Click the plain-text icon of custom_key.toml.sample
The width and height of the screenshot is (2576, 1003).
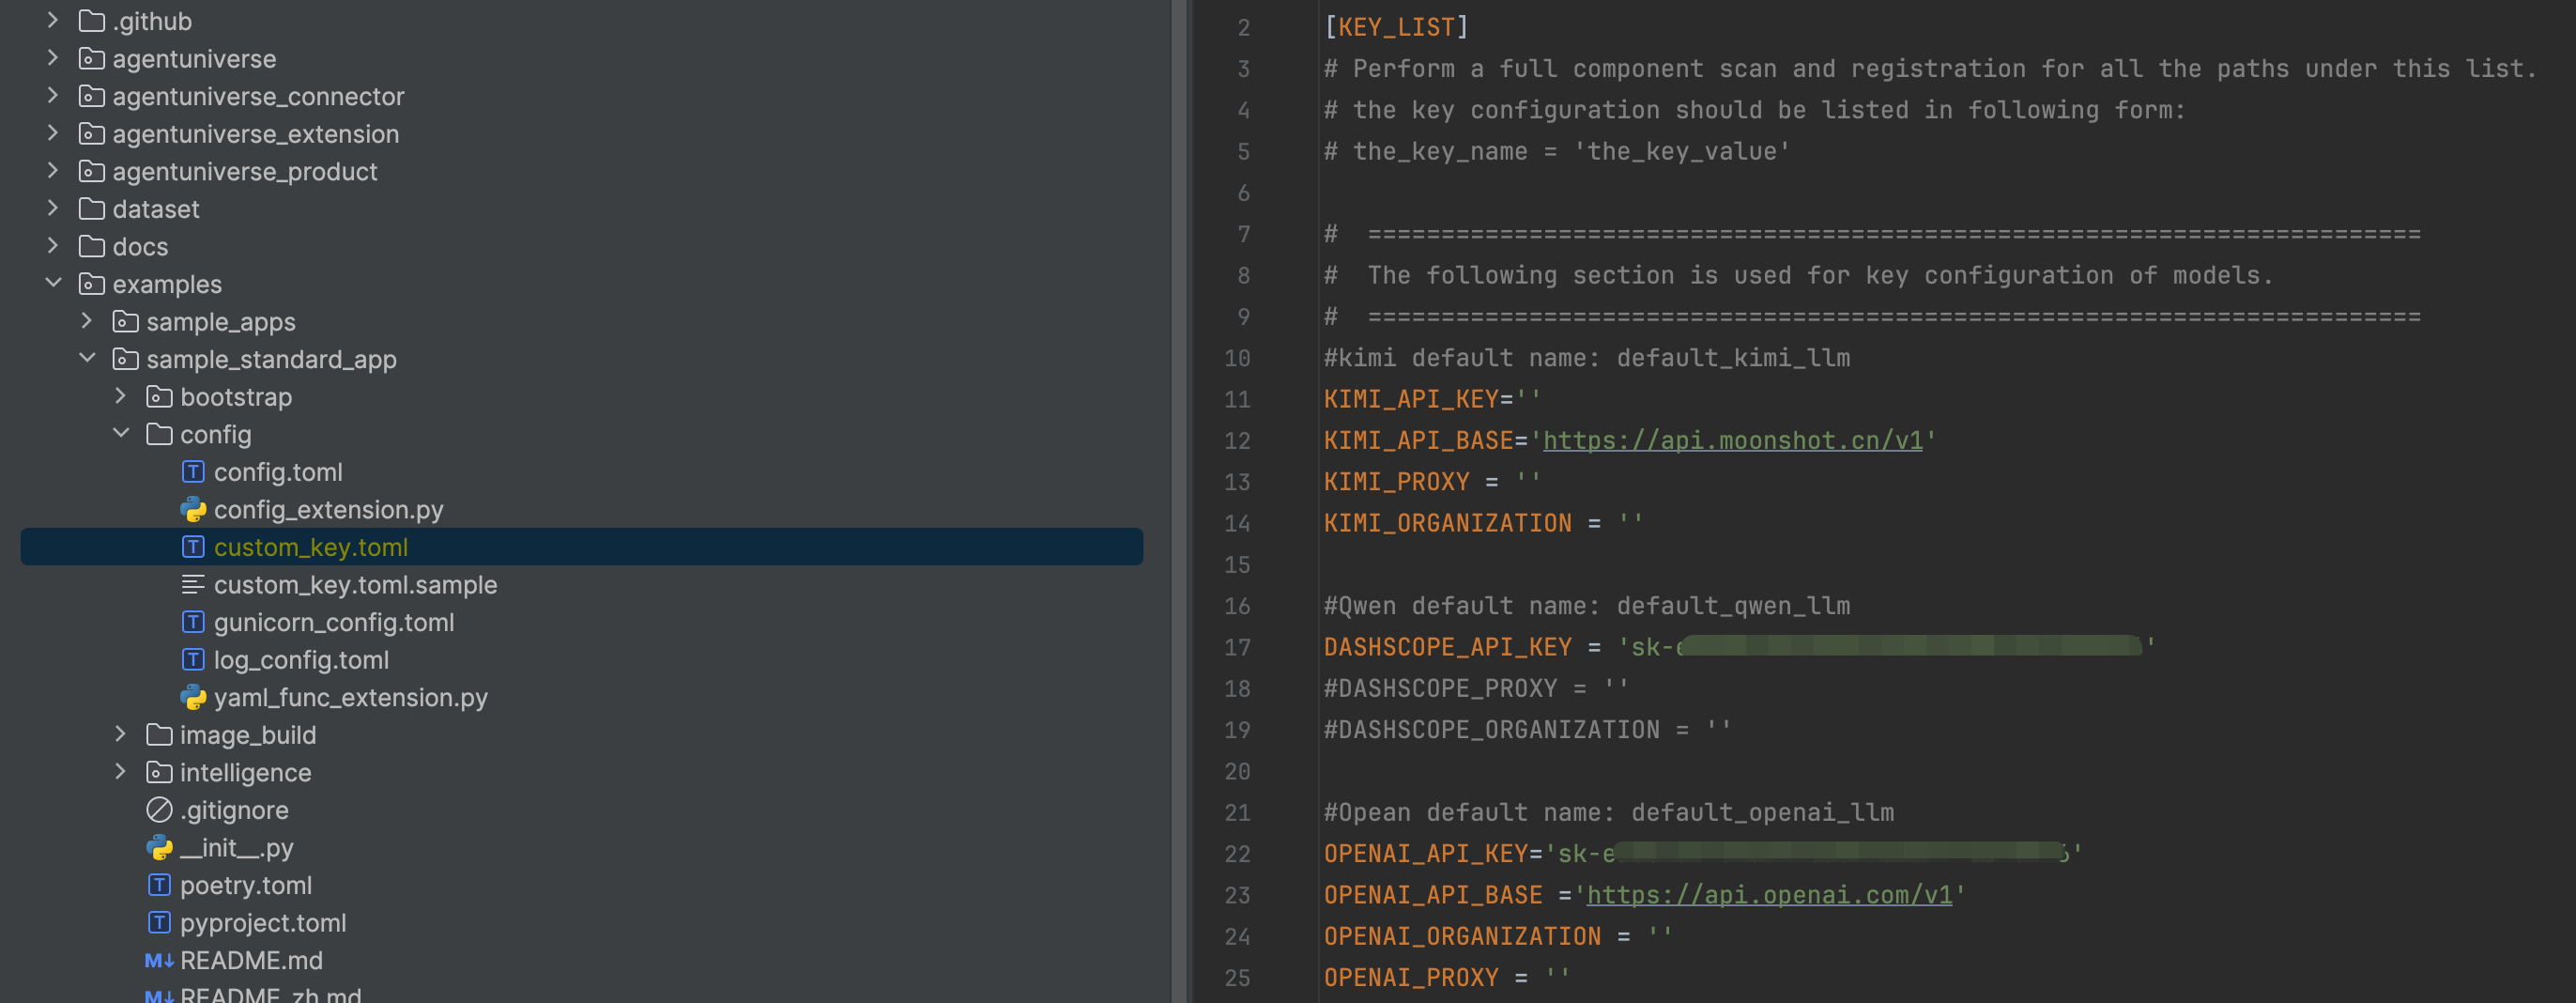click(x=194, y=584)
